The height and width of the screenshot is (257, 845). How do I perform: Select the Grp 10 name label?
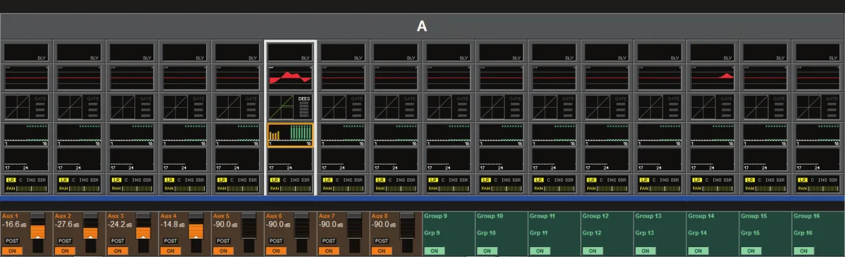click(486, 233)
